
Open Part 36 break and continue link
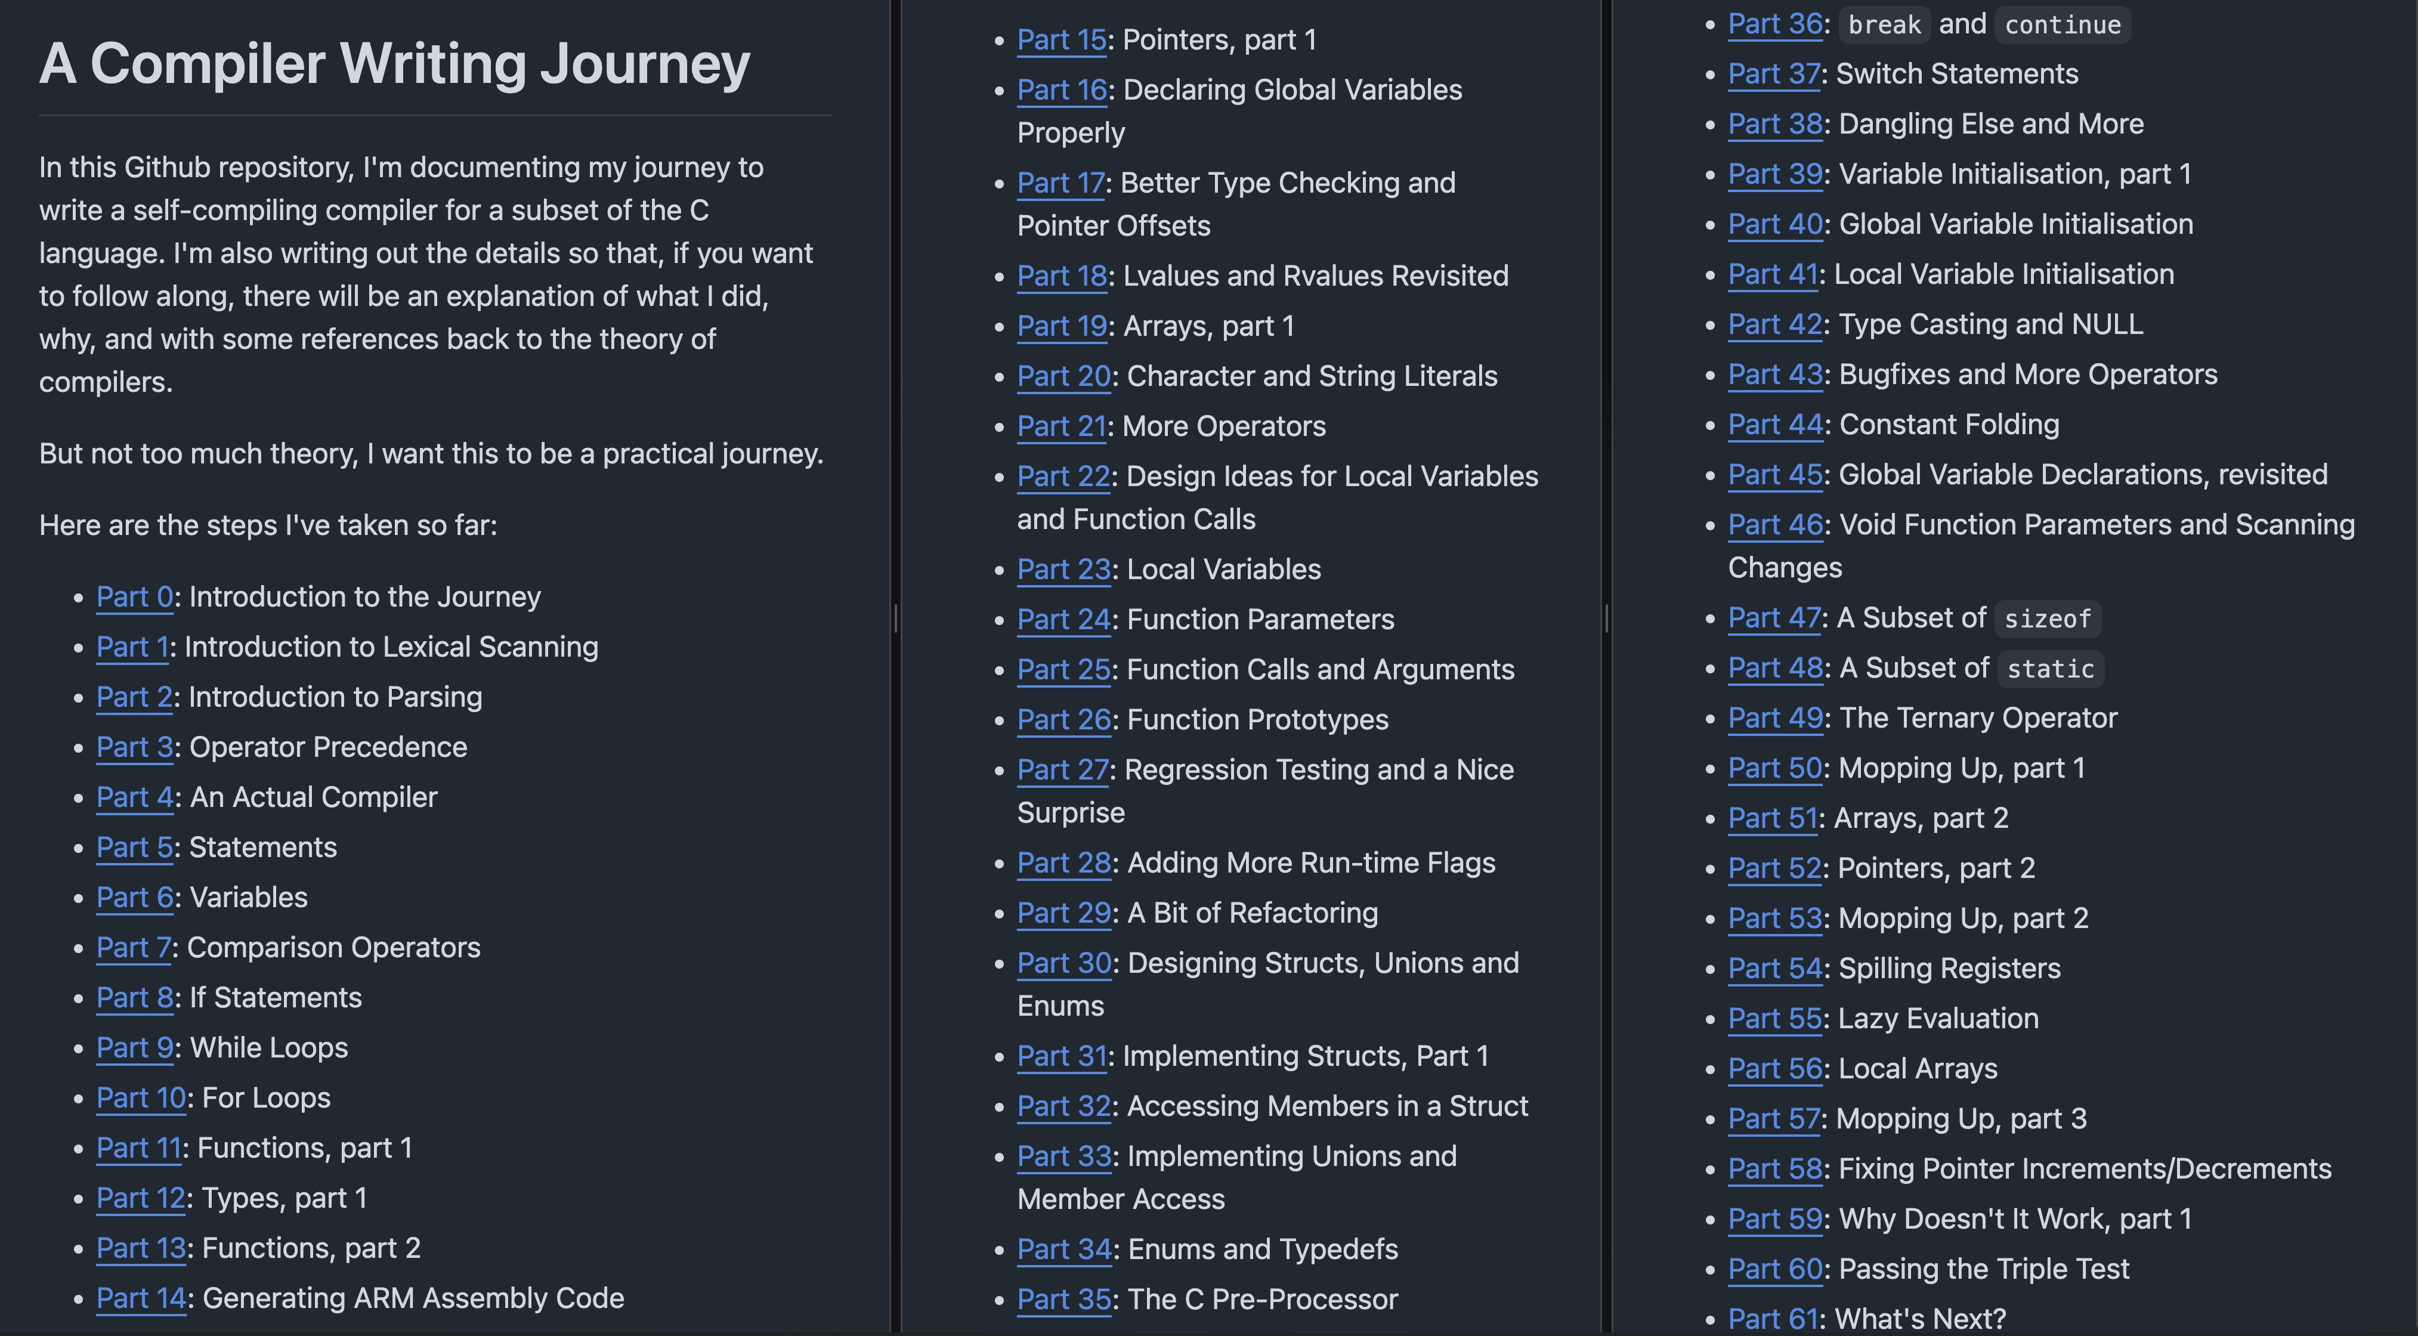[1775, 24]
